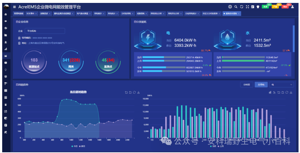Open the light bulb sidebar icon
300x153 pixels.
tap(5, 70)
